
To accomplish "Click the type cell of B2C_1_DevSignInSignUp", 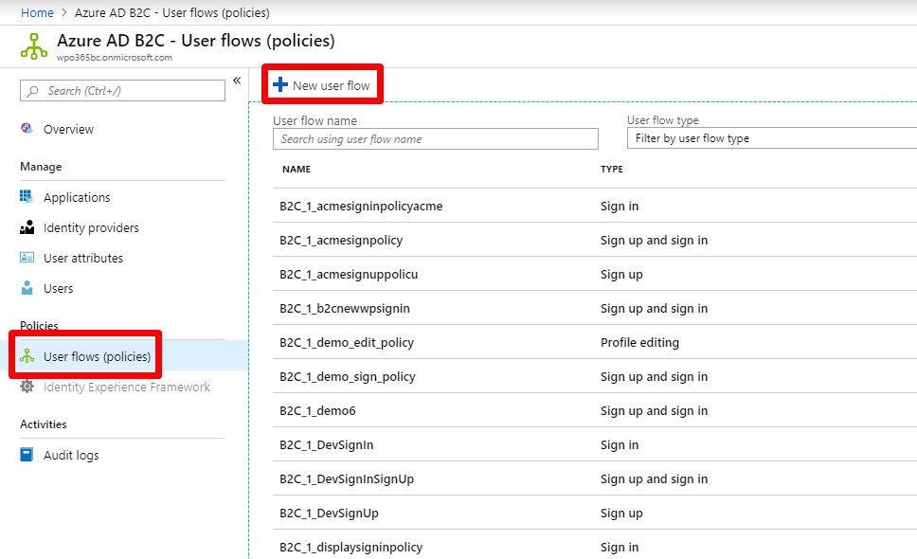I will pyautogui.click(x=654, y=479).
